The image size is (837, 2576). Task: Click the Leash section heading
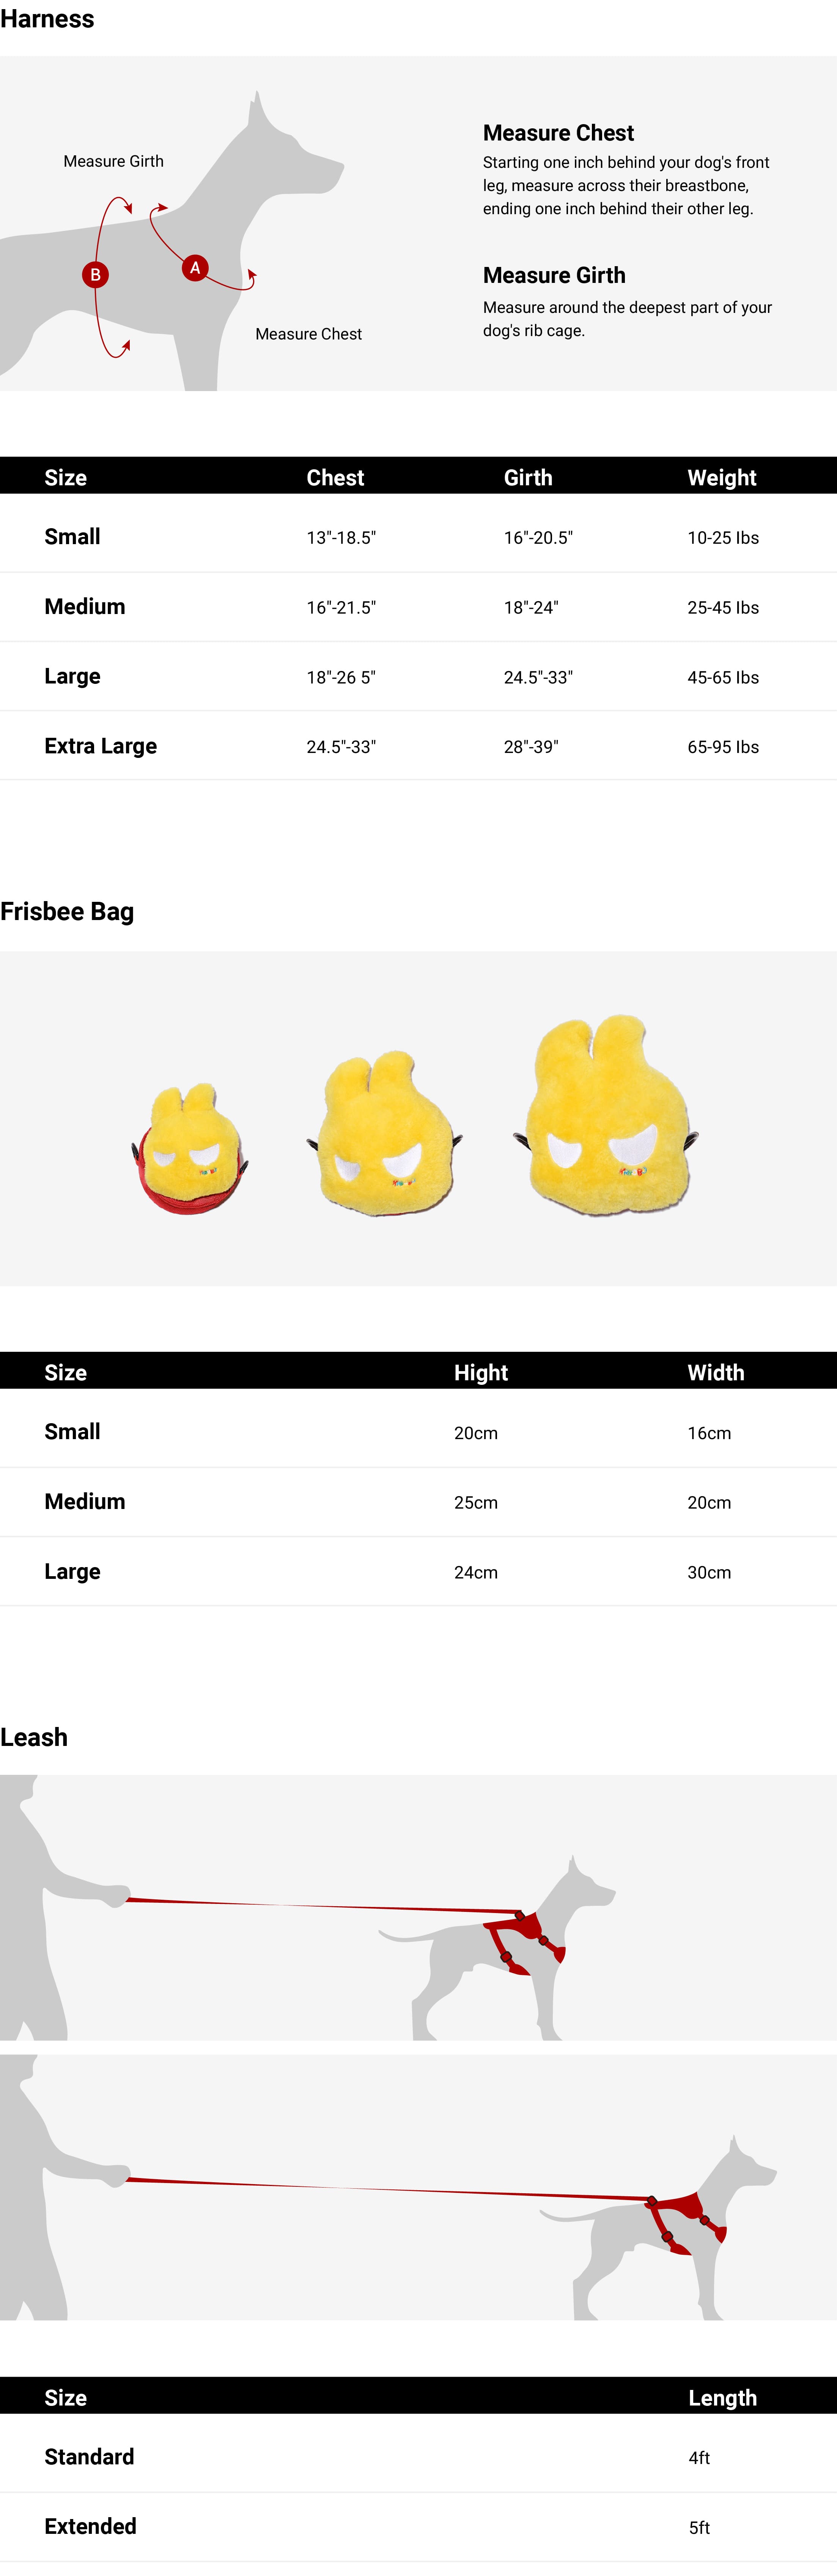coord(34,1737)
